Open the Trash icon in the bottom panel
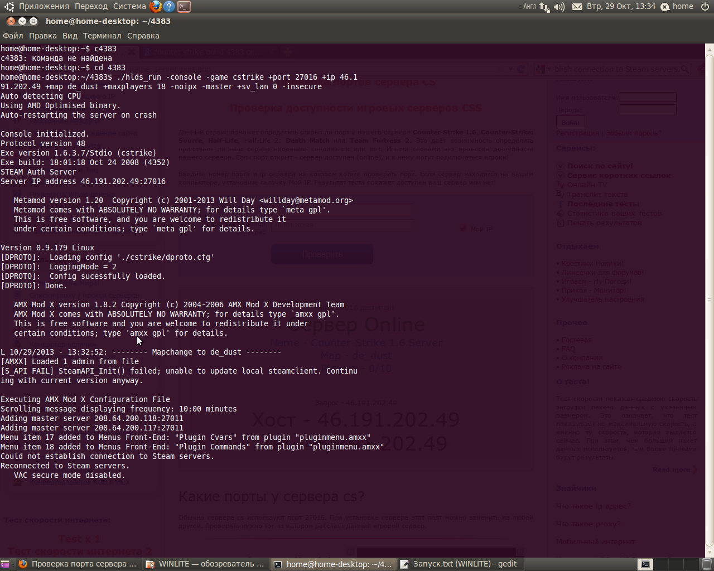 pos(706,564)
